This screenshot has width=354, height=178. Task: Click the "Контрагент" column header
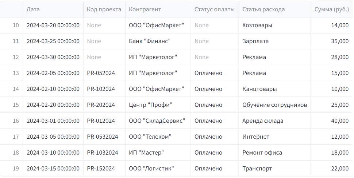point(158,9)
